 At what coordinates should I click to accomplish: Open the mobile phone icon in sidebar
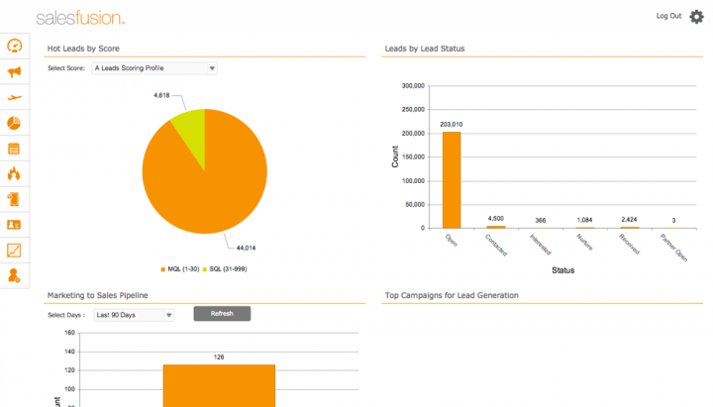pos(14,199)
